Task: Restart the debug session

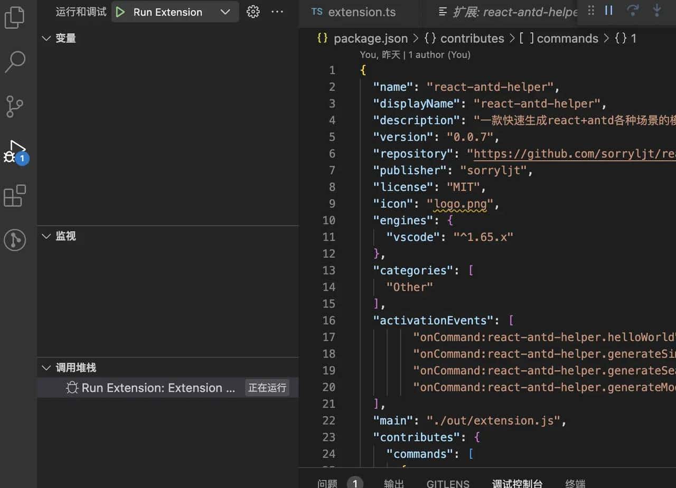Action: pos(633,10)
